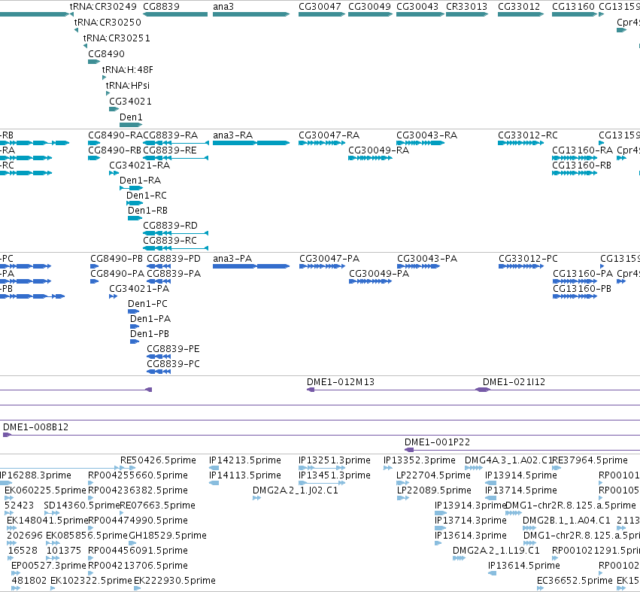
Task: Click the DMG2A.2_1.J02.C1 EST label
Action: tap(296, 490)
